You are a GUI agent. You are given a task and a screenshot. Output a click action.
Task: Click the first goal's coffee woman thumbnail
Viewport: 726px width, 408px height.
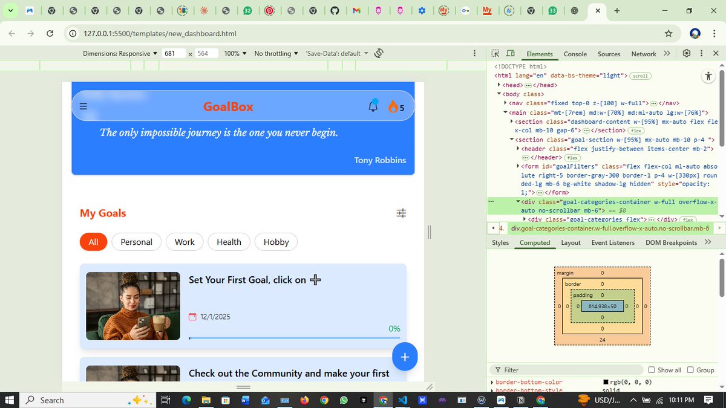133,306
